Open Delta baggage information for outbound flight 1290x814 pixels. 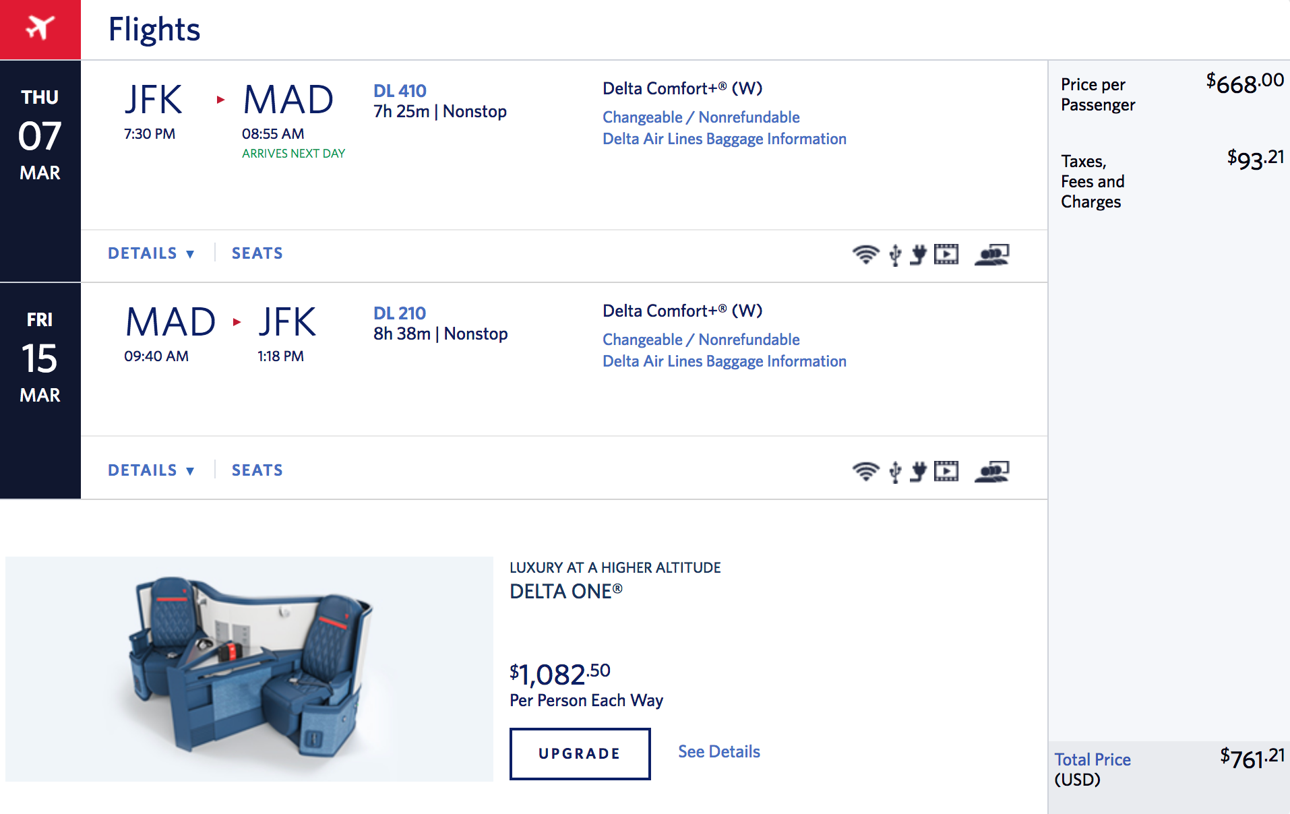725,139
